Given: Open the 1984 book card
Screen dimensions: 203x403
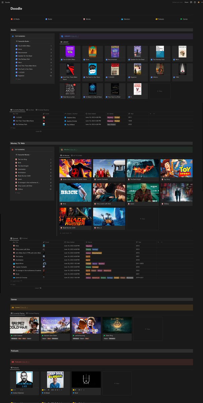Looking at the screenshot, I should [183, 72].
